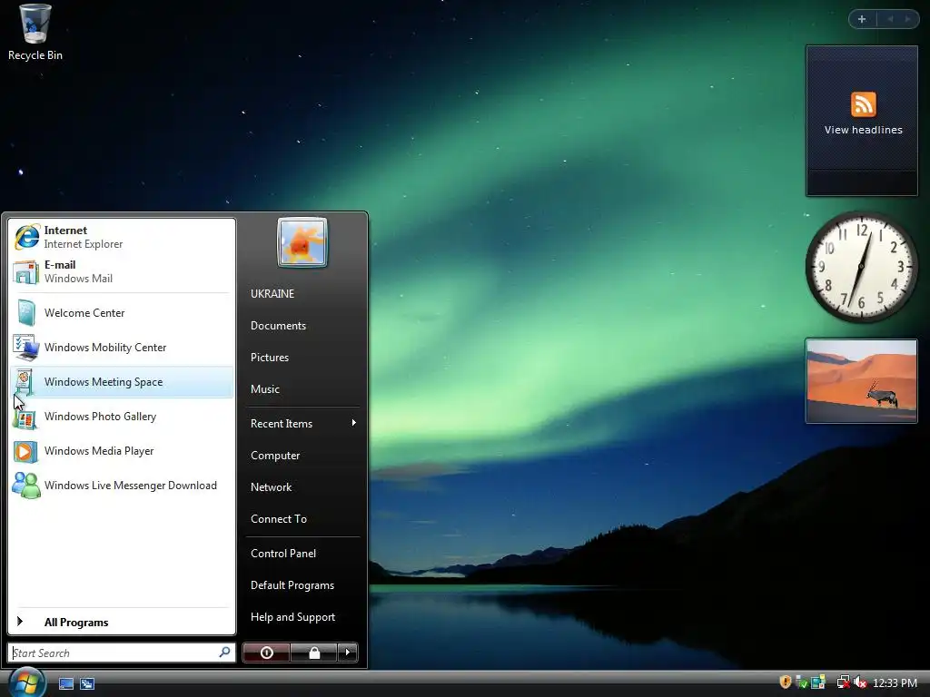
Task: Open Windows Live Messenger Download
Action: (x=122, y=486)
